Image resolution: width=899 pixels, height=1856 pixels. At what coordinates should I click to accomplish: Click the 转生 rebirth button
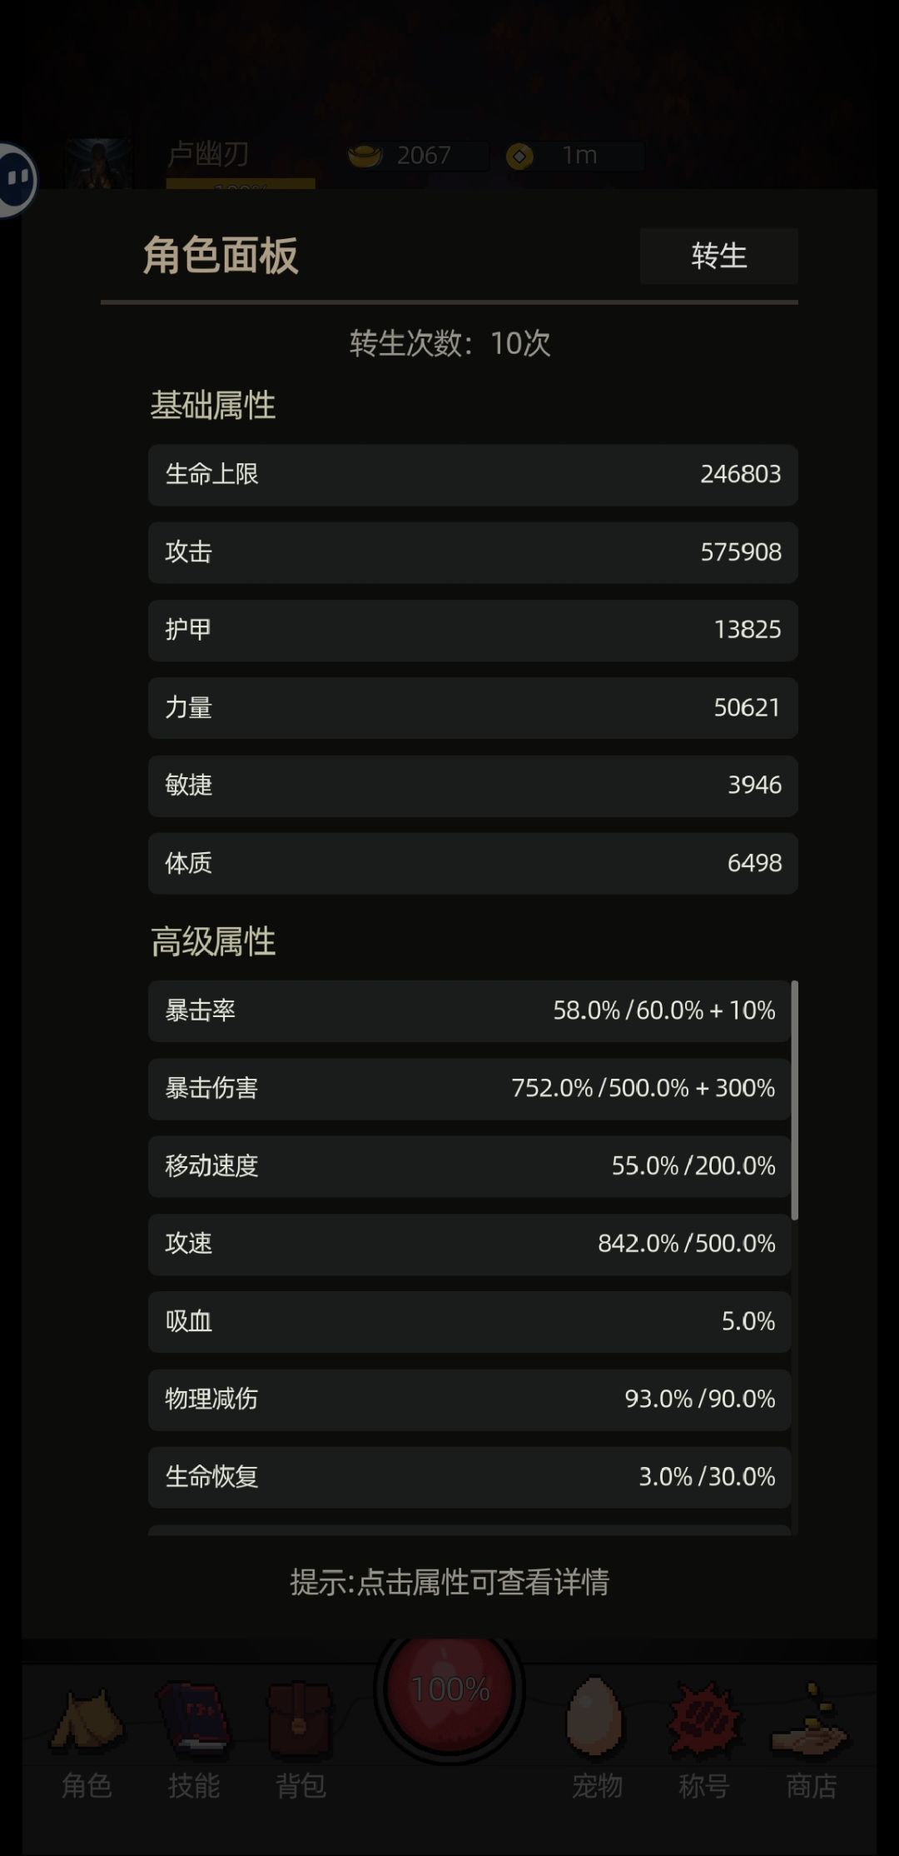pyautogui.click(x=719, y=256)
